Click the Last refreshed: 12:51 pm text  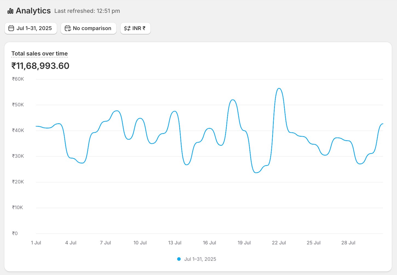coord(87,11)
